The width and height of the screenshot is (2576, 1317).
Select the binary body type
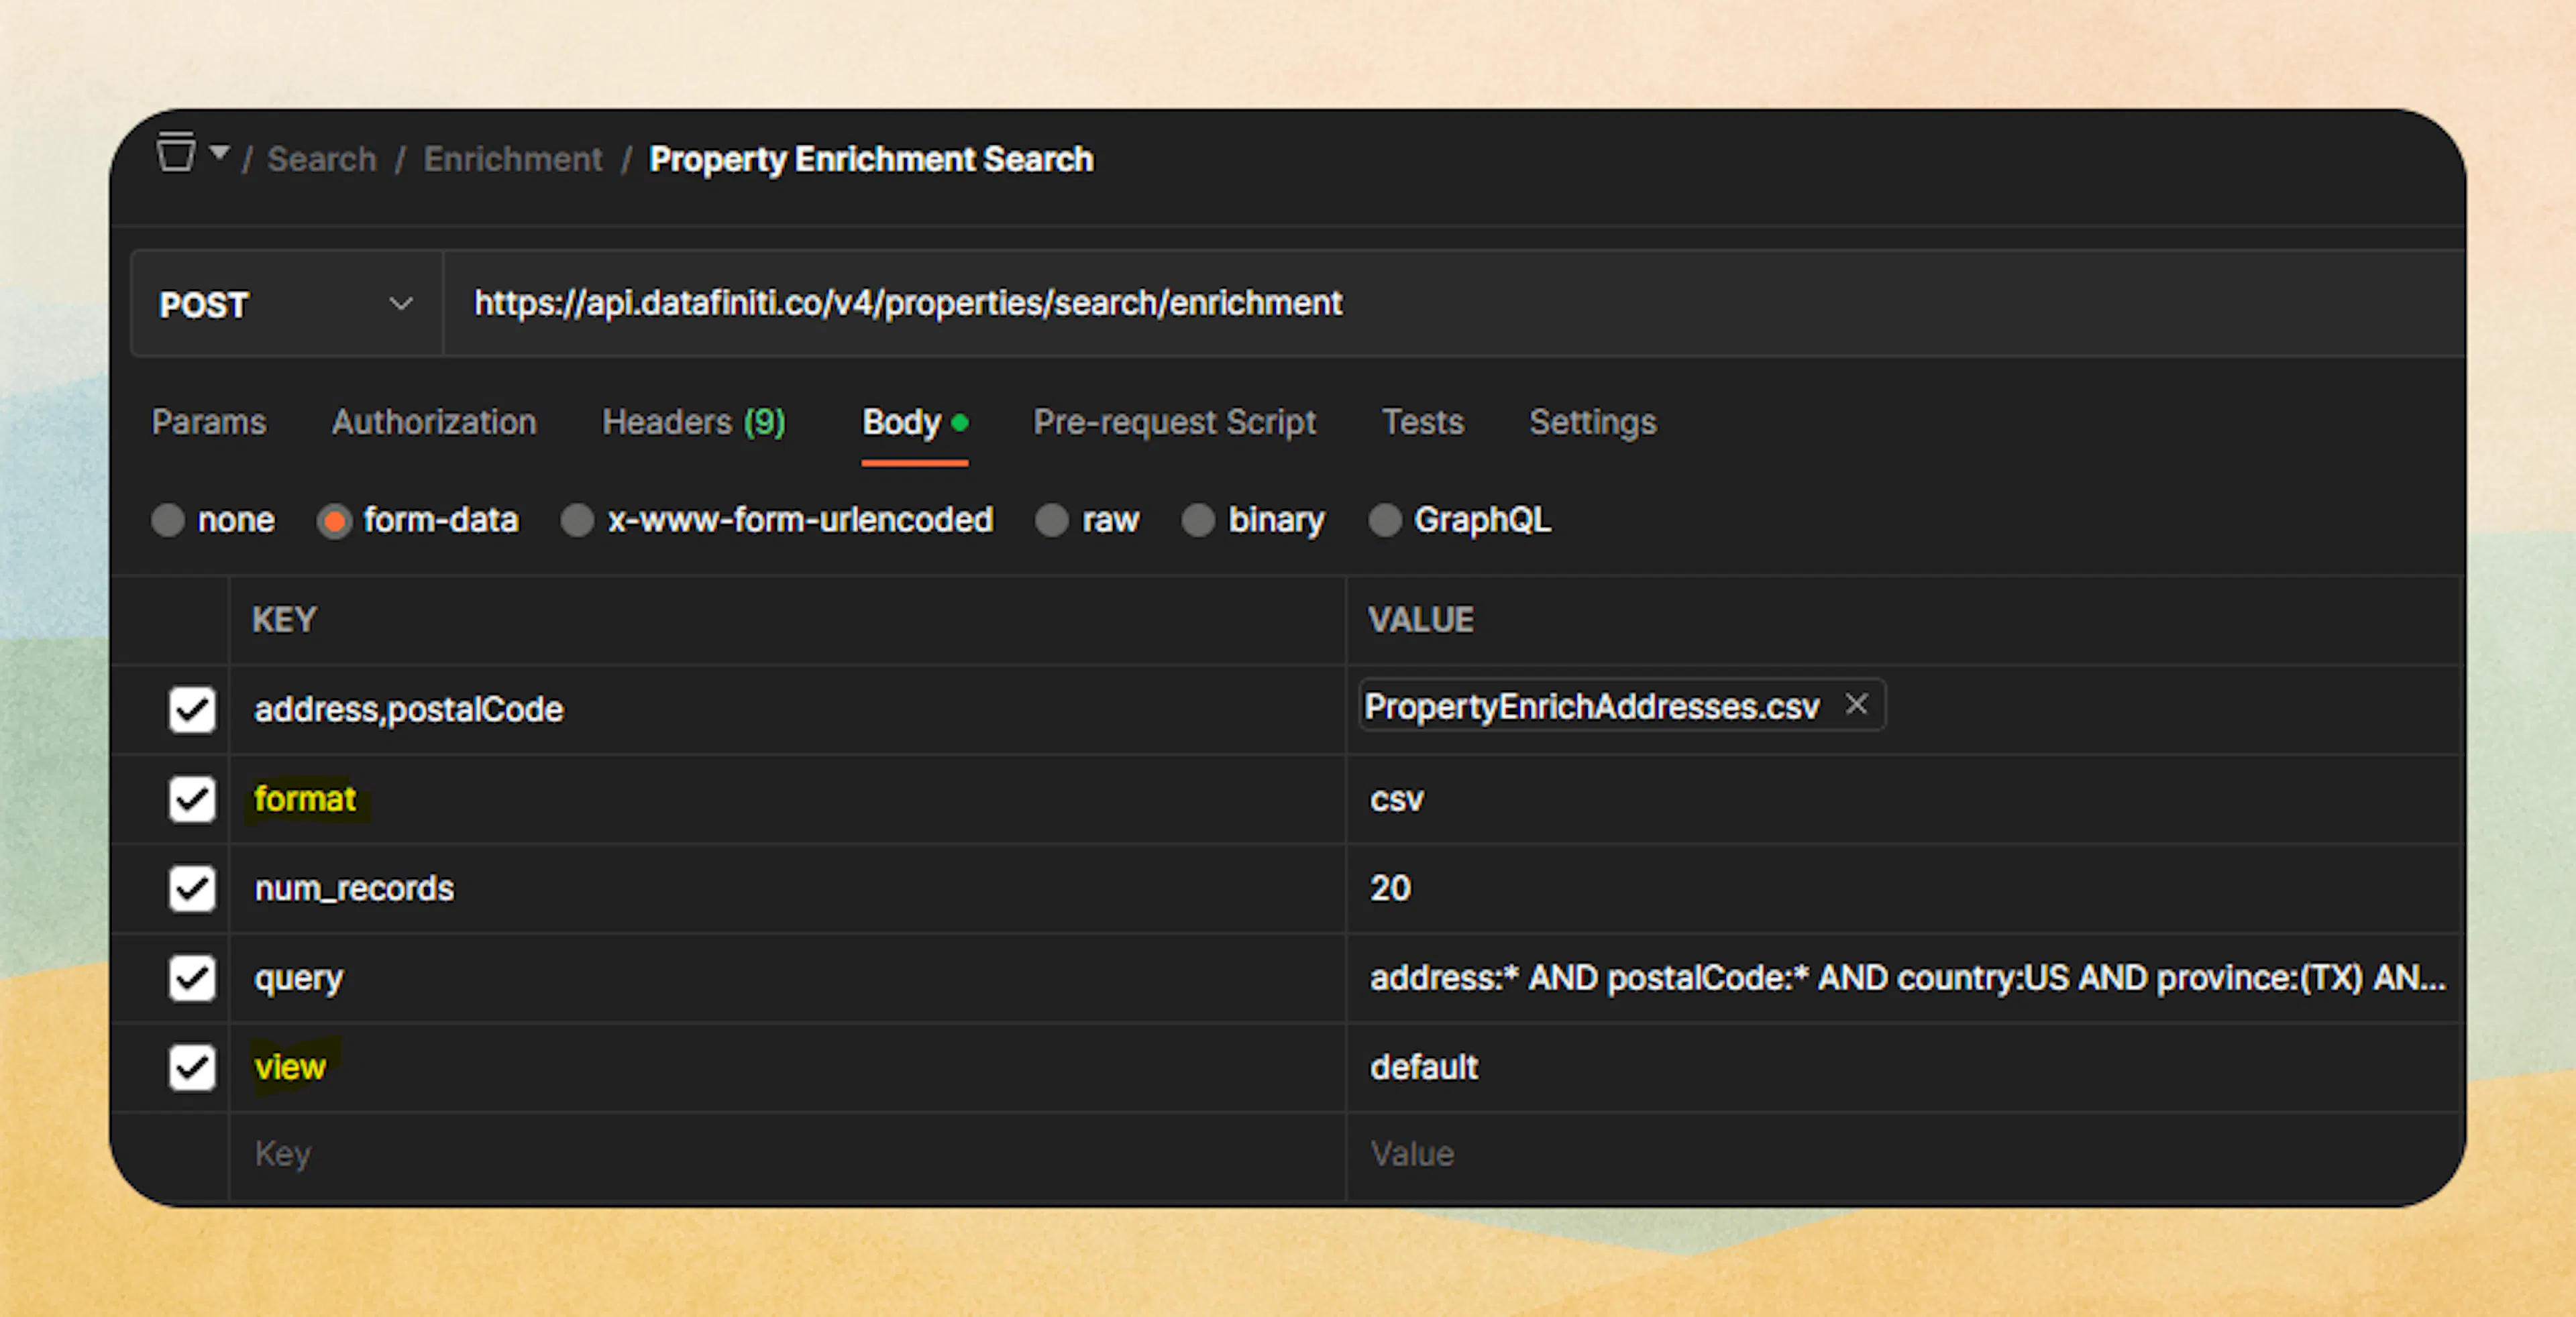coord(1198,520)
